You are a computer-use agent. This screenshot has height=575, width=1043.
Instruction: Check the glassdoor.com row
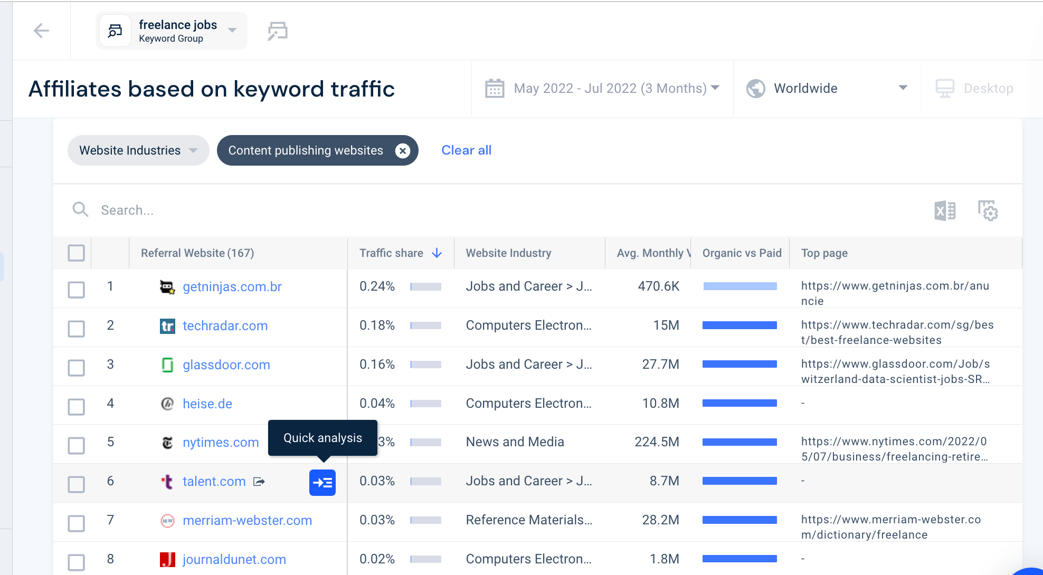click(77, 368)
